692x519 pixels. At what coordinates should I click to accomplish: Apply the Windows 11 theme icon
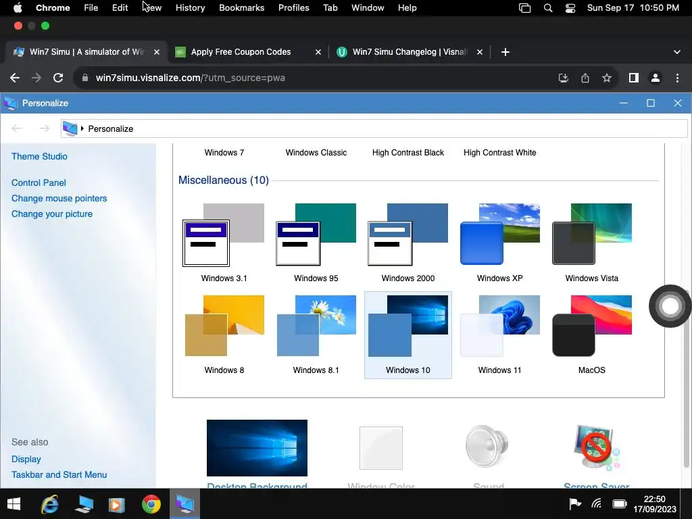tap(500, 326)
